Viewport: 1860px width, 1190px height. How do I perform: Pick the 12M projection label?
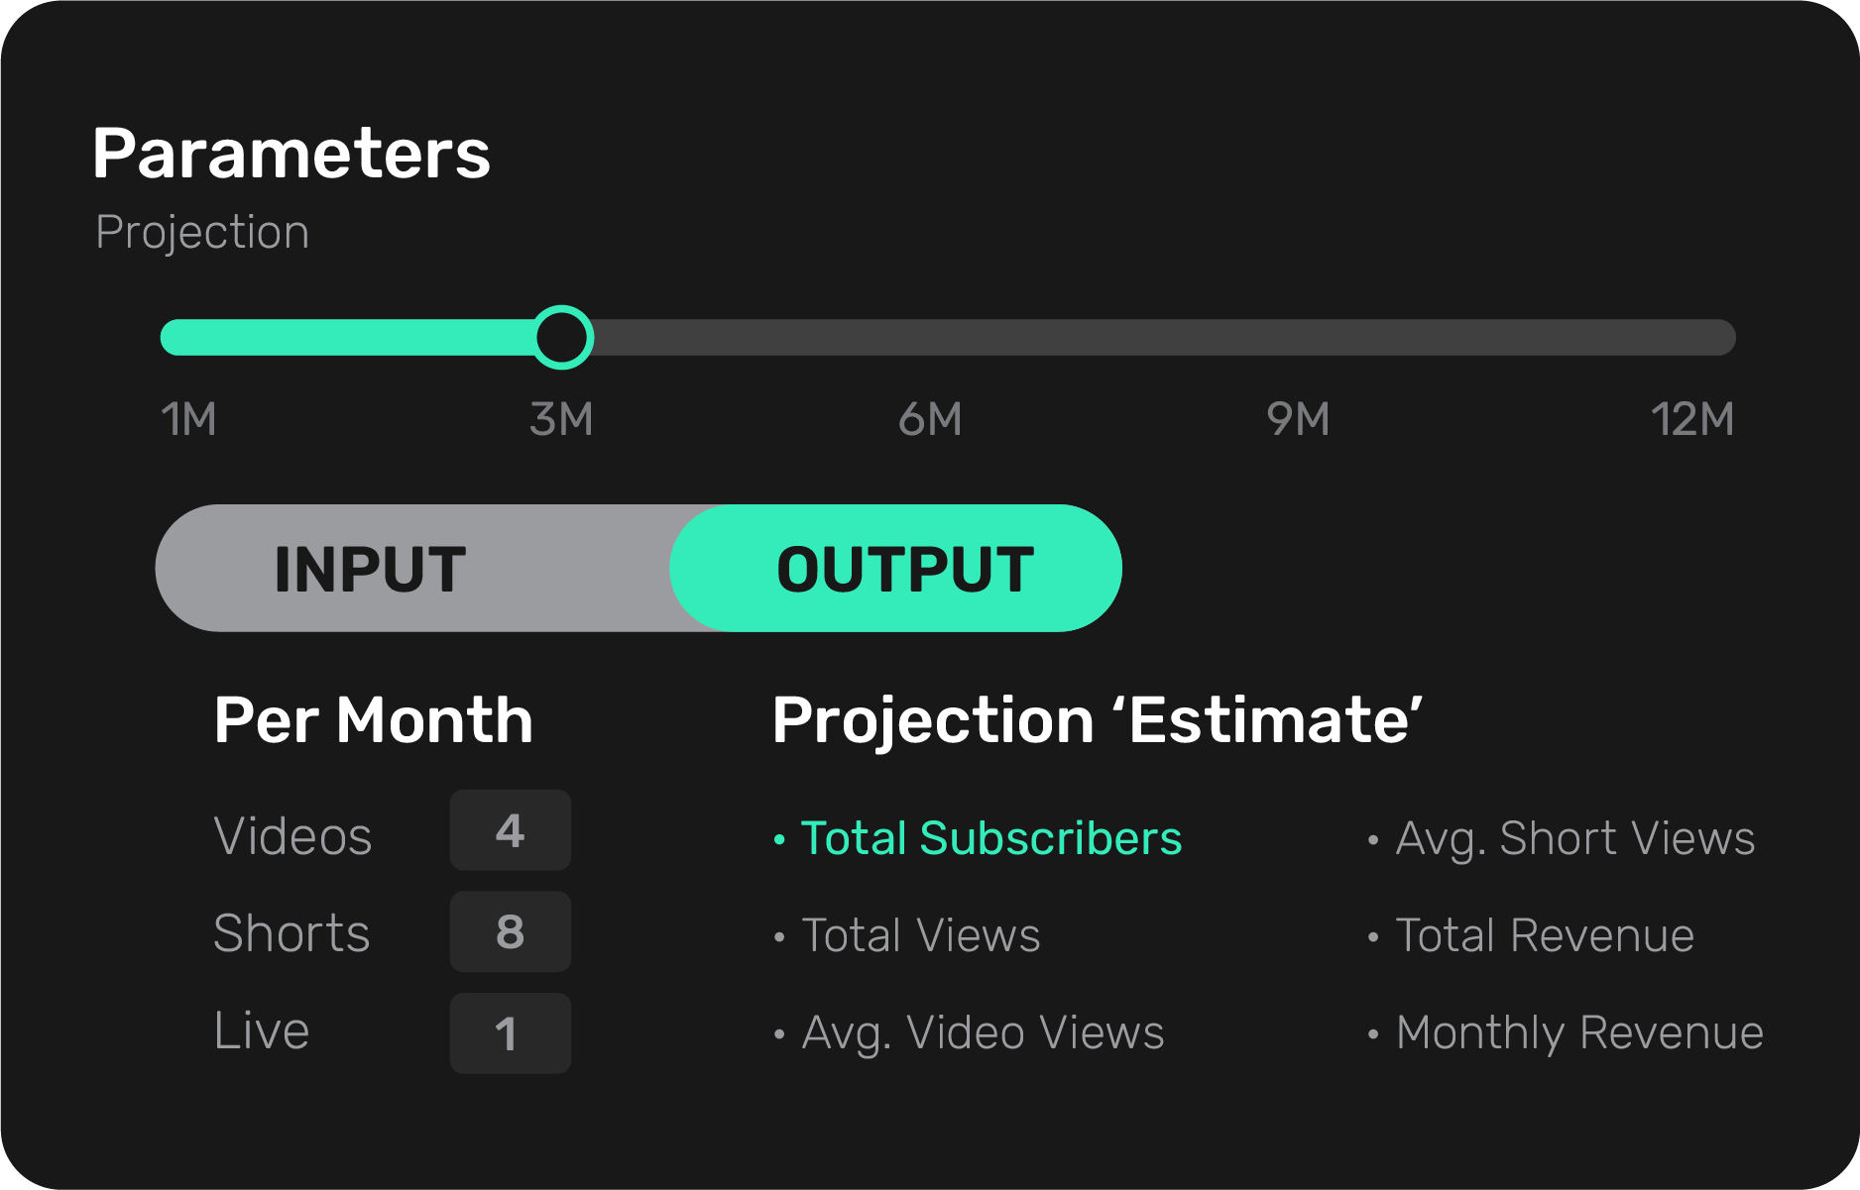(x=1691, y=420)
